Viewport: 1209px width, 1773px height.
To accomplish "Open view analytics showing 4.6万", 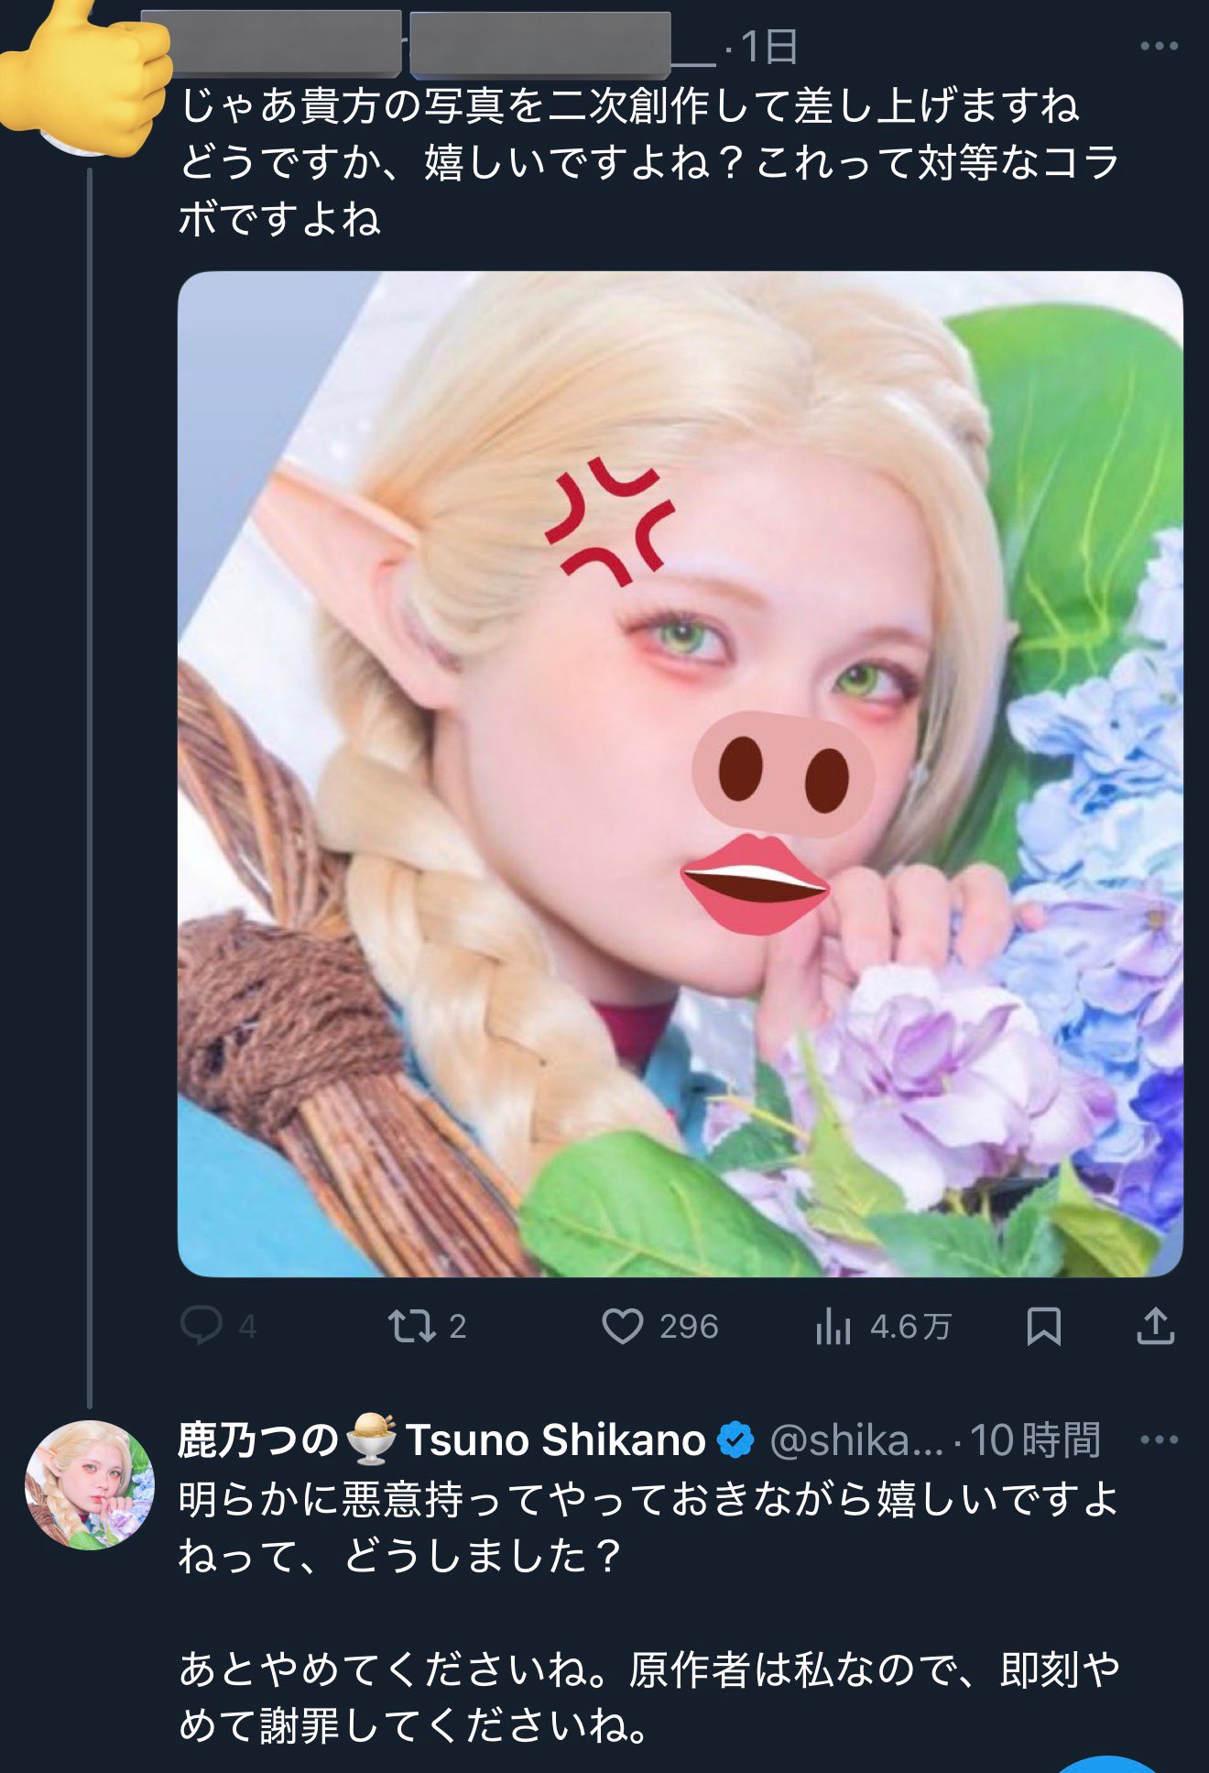I will [833, 1326].
